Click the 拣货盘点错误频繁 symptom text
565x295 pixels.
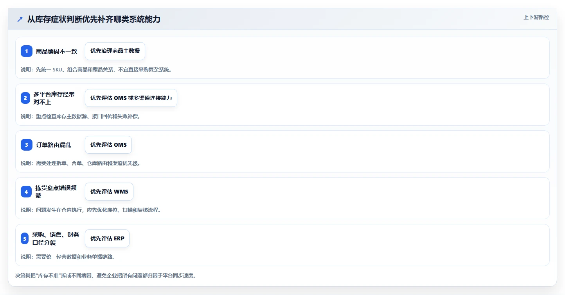coord(56,192)
